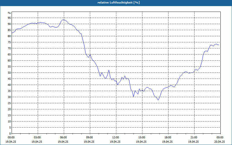This screenshot has width=232, height=145.
Task: Click the 00:00 label above date 19.04.25
Action: [x=12, y=137]
